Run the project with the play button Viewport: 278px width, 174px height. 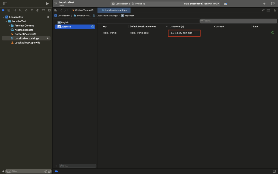(47, 4)
